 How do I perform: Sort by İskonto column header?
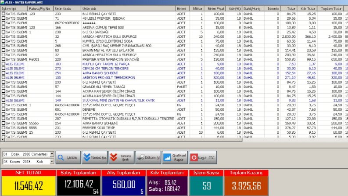(x=273, y=8)
